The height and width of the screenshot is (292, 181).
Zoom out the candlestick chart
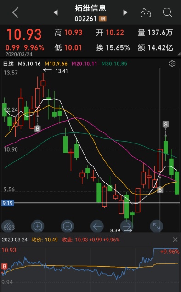point(68,226)
